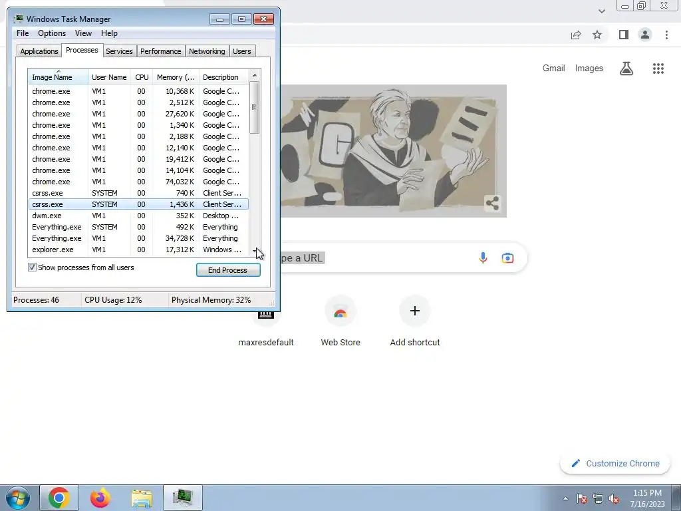Screen dimensions: 681x511
Task: Open the network status tray icon
Action: [598, 498]
